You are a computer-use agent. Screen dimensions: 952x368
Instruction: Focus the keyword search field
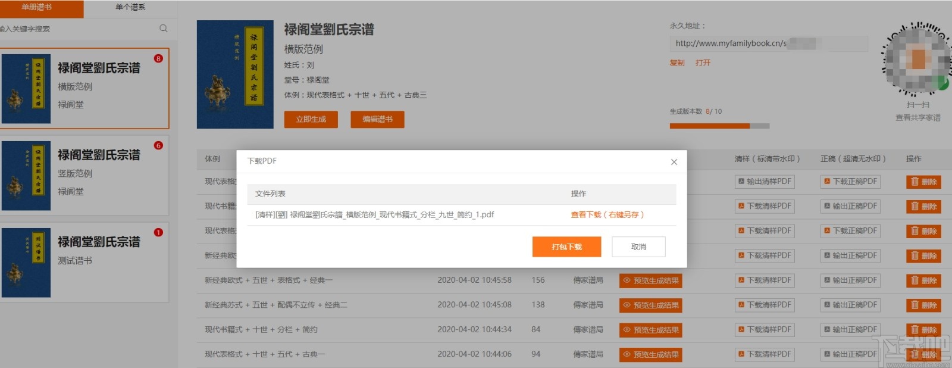[x=77, y=29]
